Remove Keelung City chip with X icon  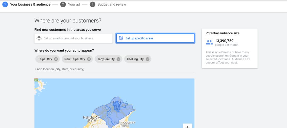pyautogui.click(x=147, y=59)
